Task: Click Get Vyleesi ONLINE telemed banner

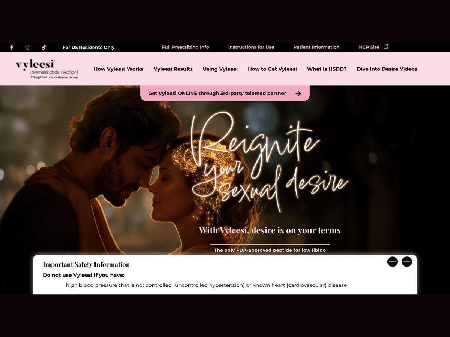Action: coord(225,93)
